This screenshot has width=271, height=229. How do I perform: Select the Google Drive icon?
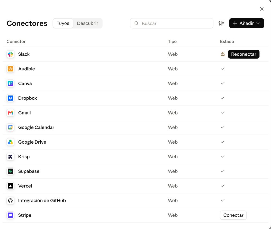[10, 142]
